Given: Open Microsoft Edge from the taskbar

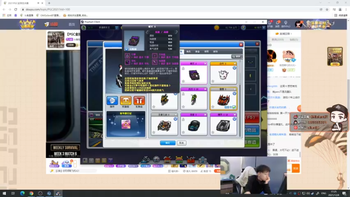Looking at the screenshot, I should click(22, 193).
